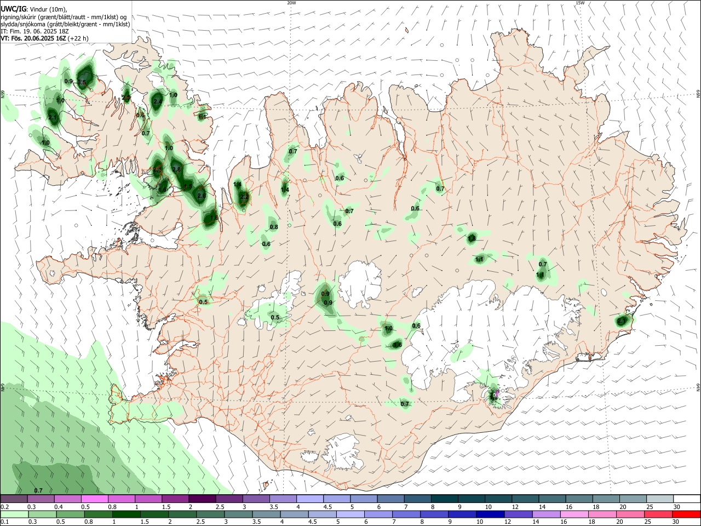Click the bright magenta swatch between snow-scale labels 0.5 and 0.8
Viewport: 701px width, 526px height.
(95, 499)
